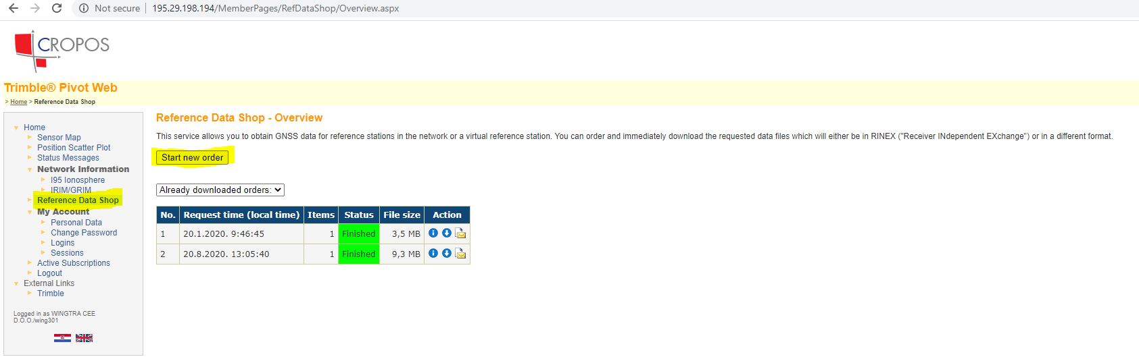
Task: Download order 2 using the arrow icon
Action: [446, 253]
